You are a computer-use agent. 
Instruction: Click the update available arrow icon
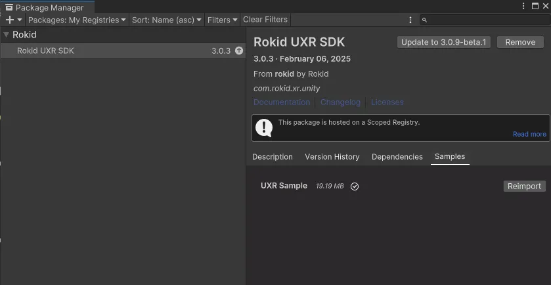(x=239, y=51)
